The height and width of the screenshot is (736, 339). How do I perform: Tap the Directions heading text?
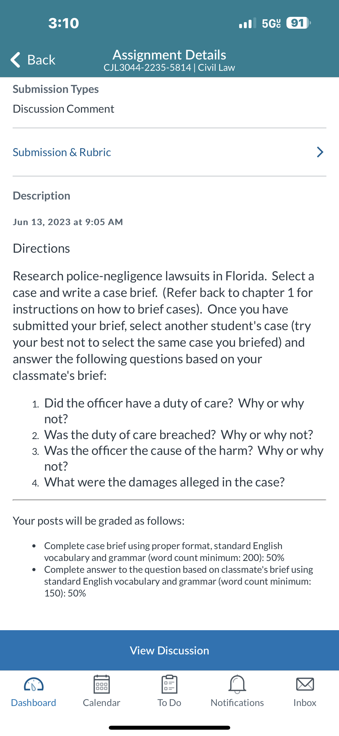tap(41, 248)
